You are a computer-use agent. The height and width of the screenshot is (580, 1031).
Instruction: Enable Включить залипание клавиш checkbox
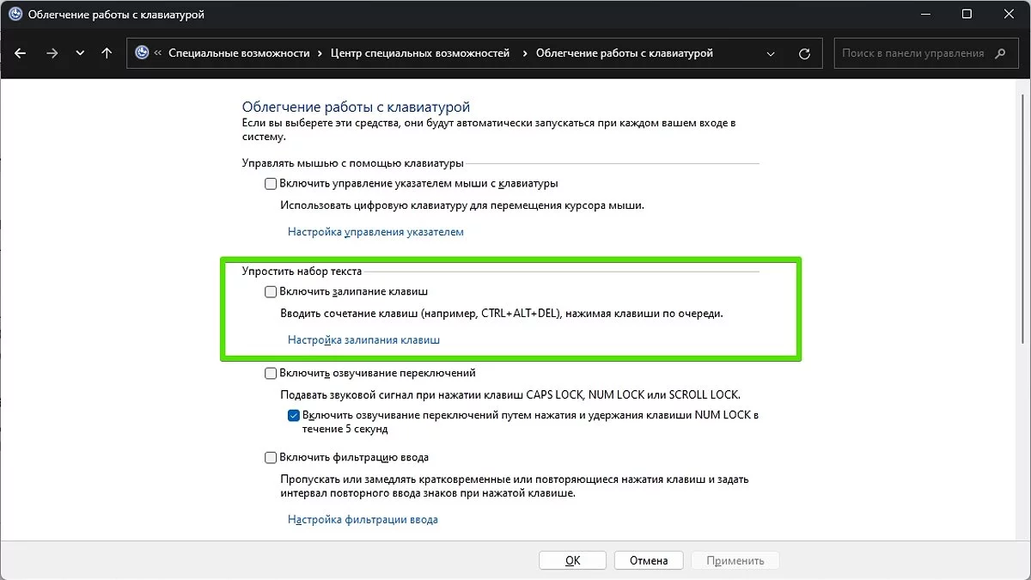coord(271,292)
